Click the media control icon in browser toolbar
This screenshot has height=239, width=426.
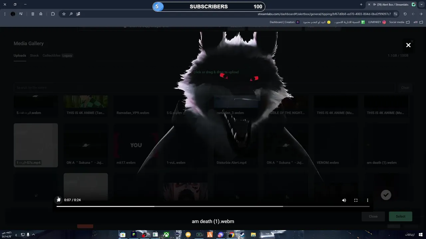click(21, 14)
